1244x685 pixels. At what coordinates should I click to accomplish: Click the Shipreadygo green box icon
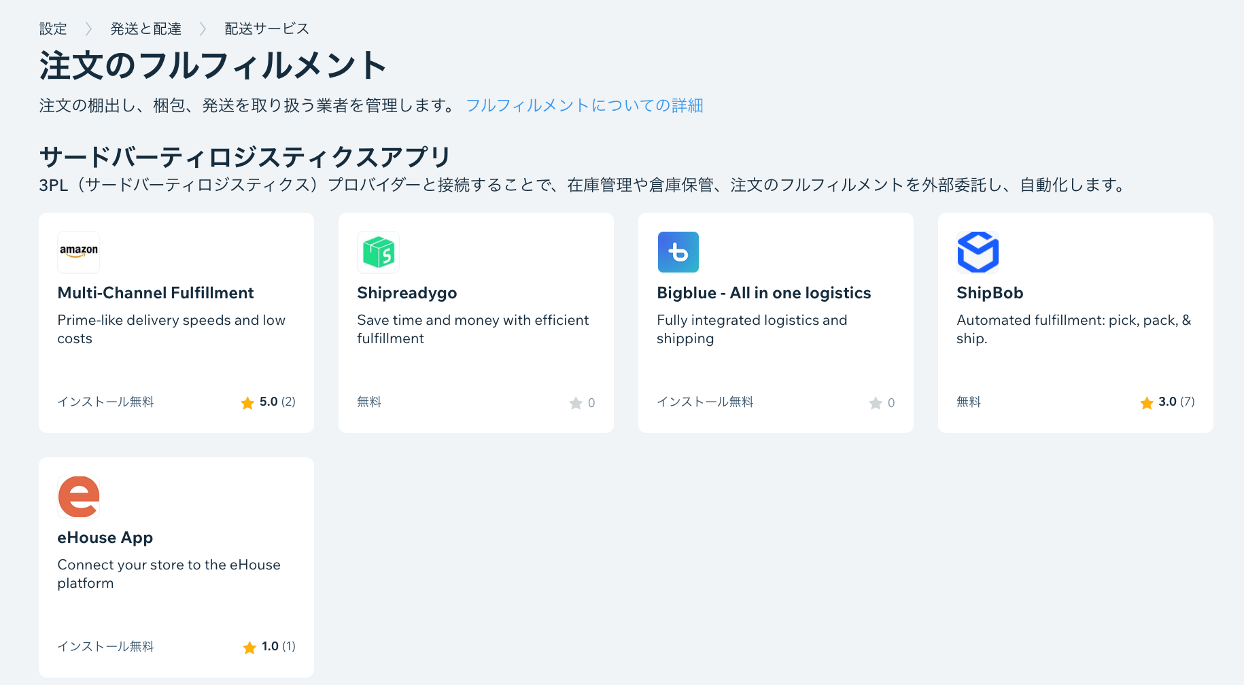pos(379,252)
